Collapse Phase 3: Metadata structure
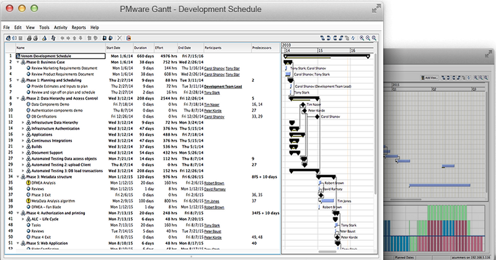This screenshot has height=260, width=496. point(18,177)
